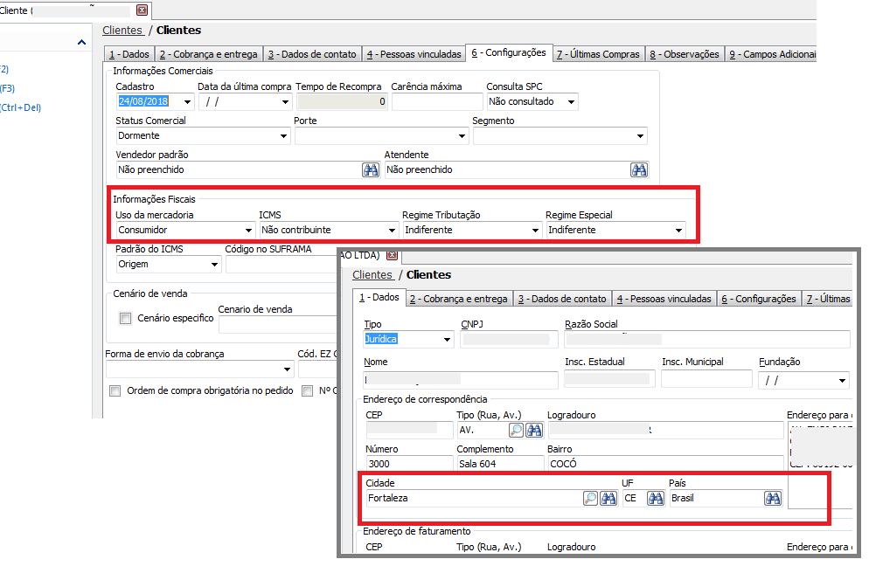The width and height of the screenshot is (869, 573).
Task: Click the Razão Social input field
Action: coord(707,340)
